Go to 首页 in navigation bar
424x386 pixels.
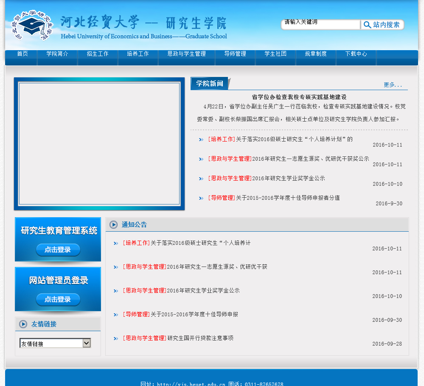[22, 54]
